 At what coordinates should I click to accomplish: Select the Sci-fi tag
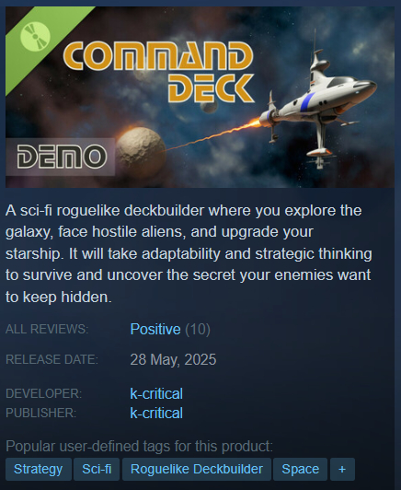pyautogui.click(x=97, y=469)
